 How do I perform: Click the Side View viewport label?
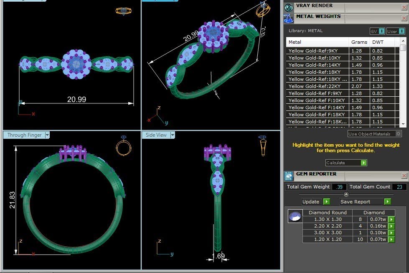[x=156, y=135]
